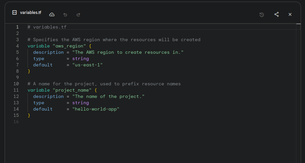Click line number 4 in gutter
Viewport: 305px width, 163px height.
17,46
